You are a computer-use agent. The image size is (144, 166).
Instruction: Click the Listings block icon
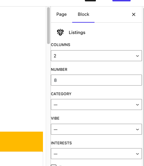(x=60, y=32)
